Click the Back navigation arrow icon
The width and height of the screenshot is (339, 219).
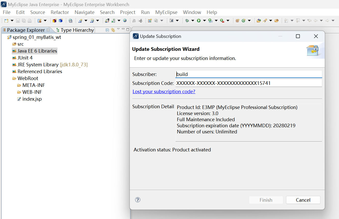[316, 21]
